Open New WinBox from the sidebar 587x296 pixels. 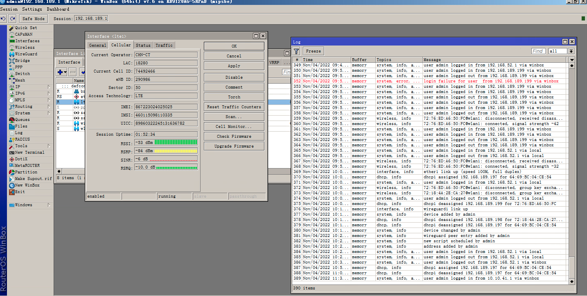[27, 185]
